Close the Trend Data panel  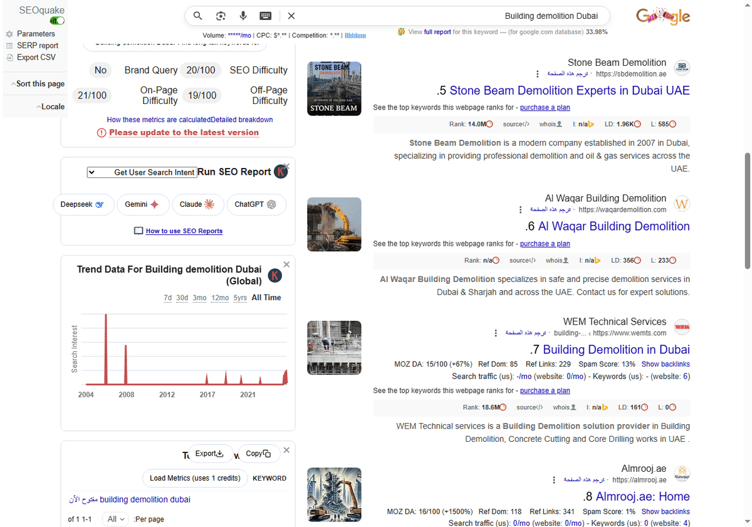[286, 264]
